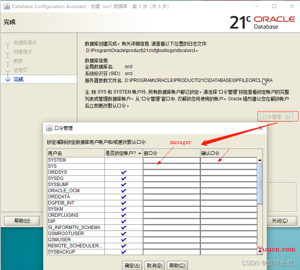Click the 帮助(C) button in the password dialog
This screenshot has height=270, width=300.
[178, 265]
